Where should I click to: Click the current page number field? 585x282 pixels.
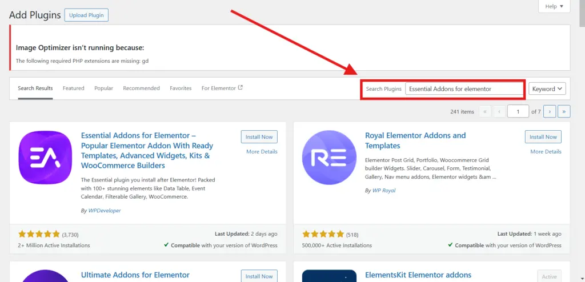[518, 111]
